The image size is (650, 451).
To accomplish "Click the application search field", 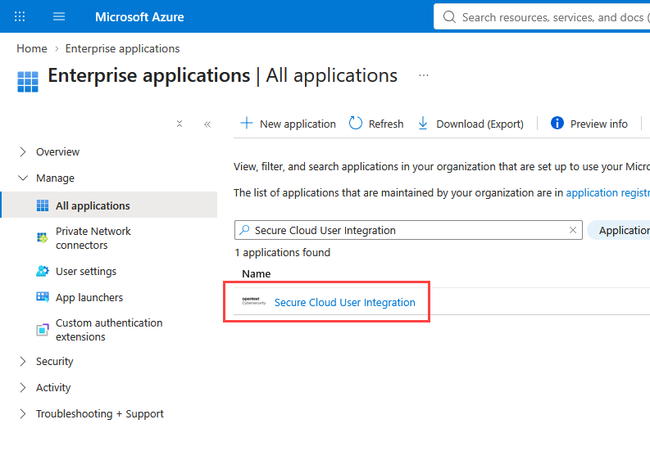I will pos(408,230).
